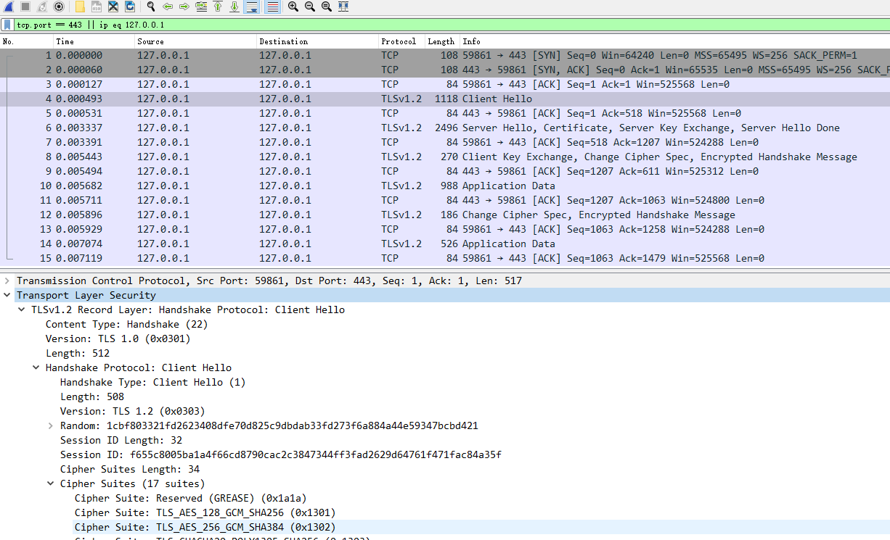Viewport: 890px width, 540px height.
Task: Toggle auto-scroll during live capture
Action: (251, 7)
